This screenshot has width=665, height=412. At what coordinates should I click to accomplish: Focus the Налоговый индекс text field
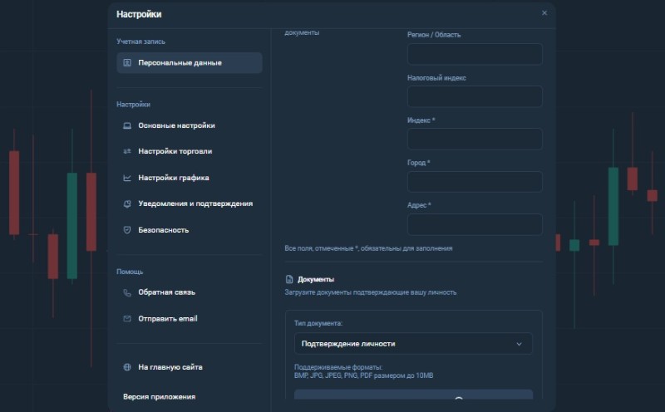pos(475,96)
